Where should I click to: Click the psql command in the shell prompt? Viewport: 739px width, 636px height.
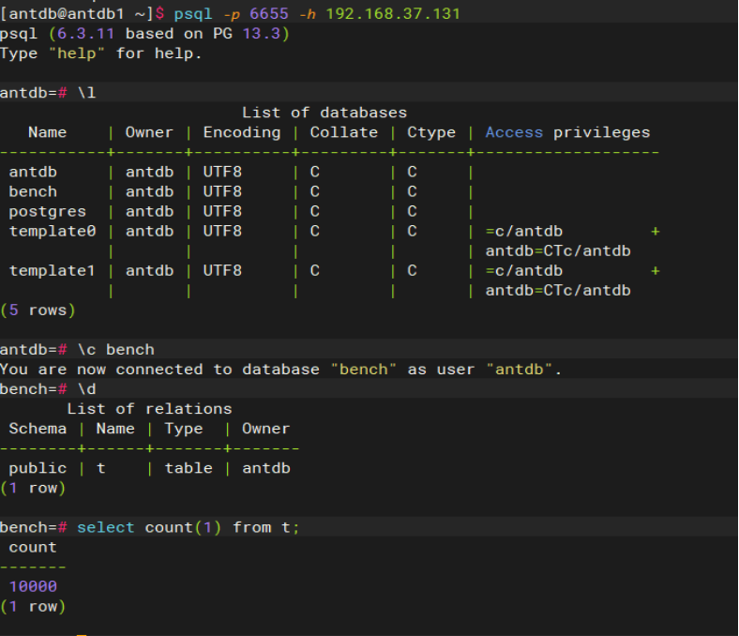[193, 14]
